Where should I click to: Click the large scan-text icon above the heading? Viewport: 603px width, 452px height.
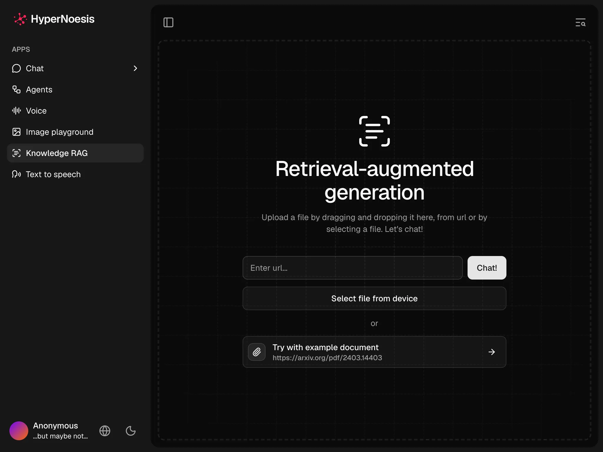375,131
